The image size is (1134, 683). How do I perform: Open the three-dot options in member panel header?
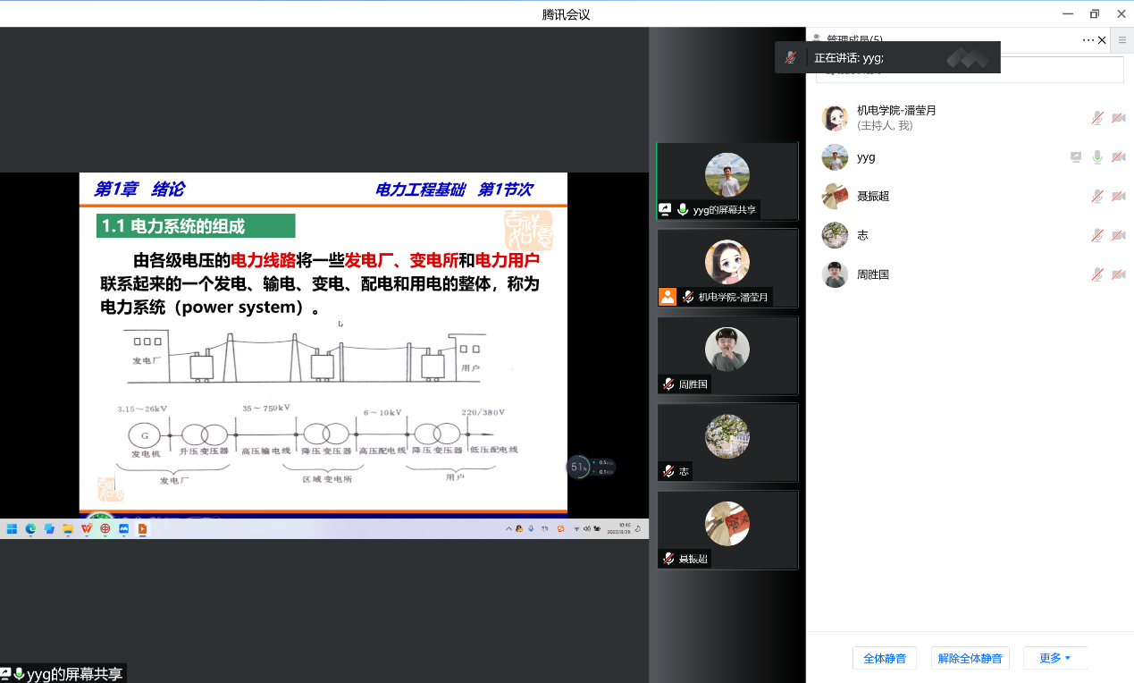[x=1088, y=40]
